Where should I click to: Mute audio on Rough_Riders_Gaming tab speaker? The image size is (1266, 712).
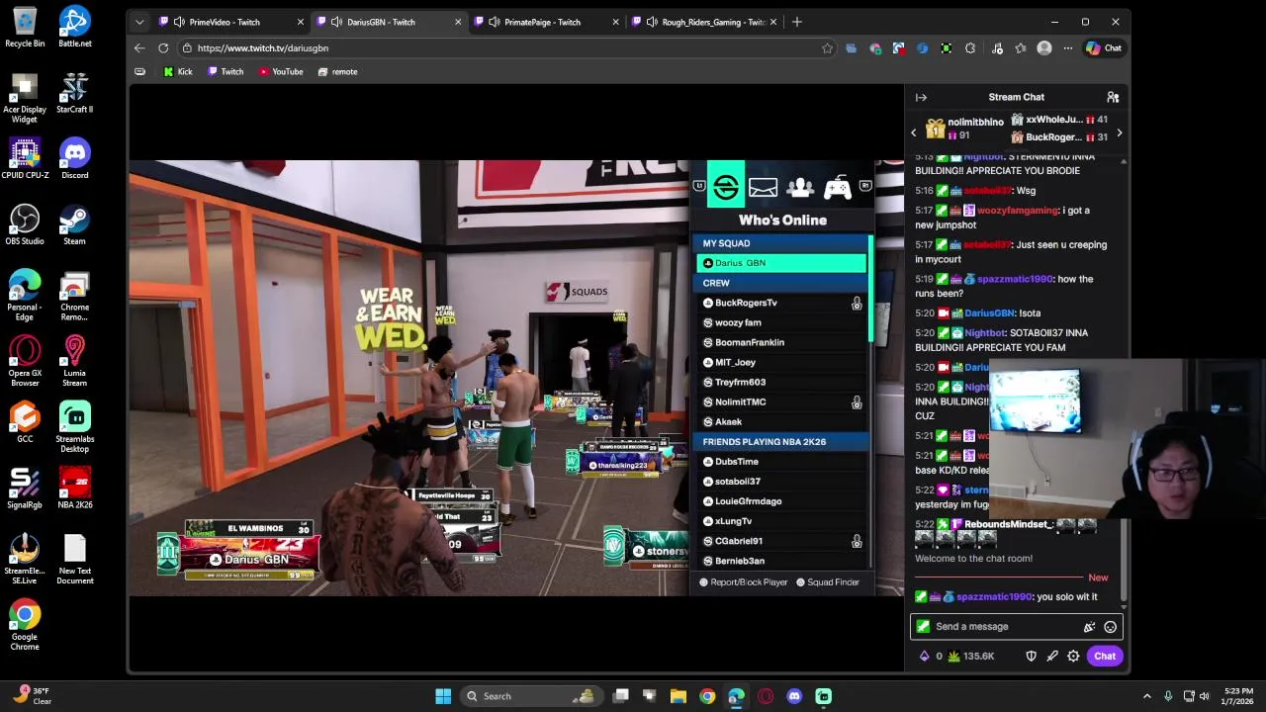click(651, 22)
